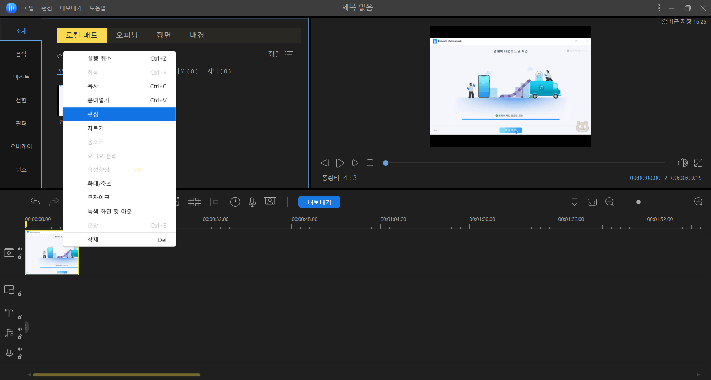The height and width of the screenshot is (380, 711).
Task: Click the timeline zoom slider handle
Action: coord(638,202)
